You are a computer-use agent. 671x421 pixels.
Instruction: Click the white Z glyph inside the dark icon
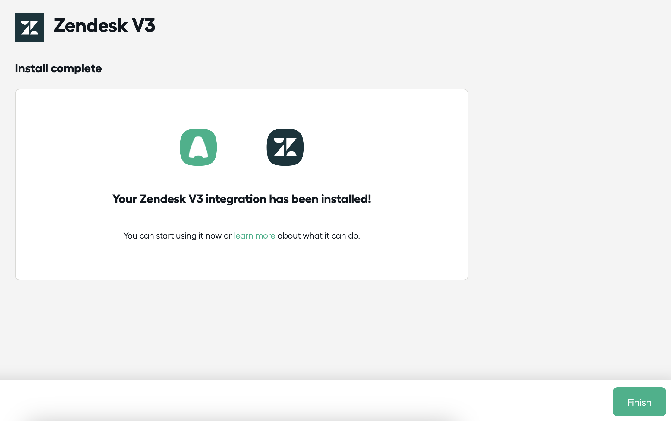coord(285,147)
